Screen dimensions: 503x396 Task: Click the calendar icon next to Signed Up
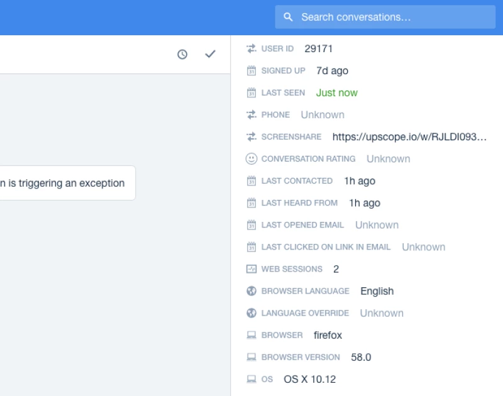(x=251, y=71)
